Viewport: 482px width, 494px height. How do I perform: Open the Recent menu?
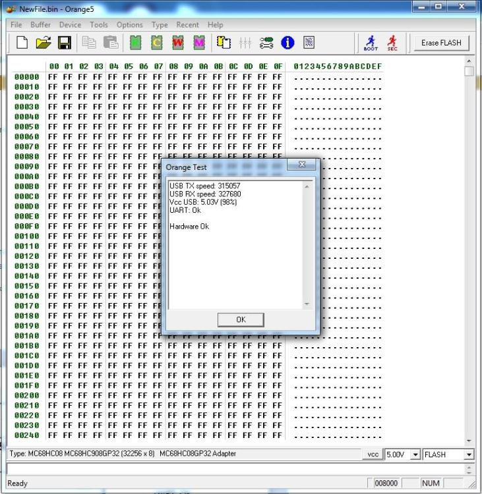[x=188, y=24]
